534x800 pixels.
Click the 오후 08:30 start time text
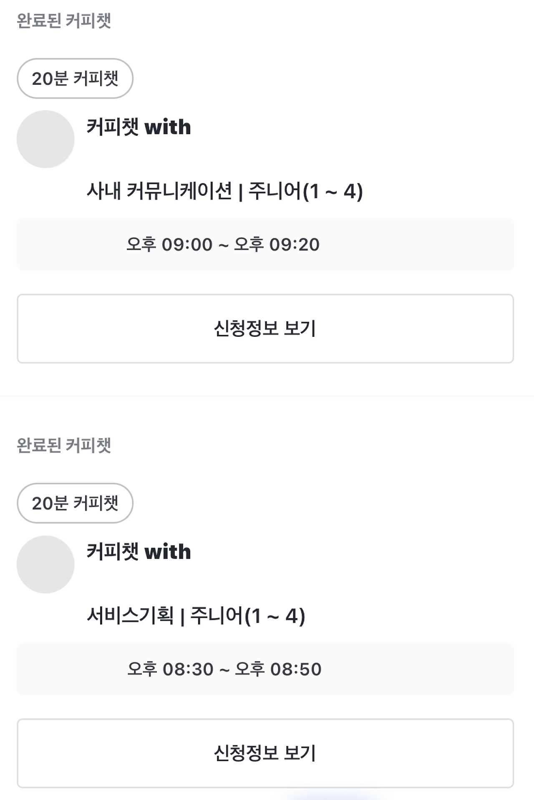pyautogui.click(x=170, y=669)
